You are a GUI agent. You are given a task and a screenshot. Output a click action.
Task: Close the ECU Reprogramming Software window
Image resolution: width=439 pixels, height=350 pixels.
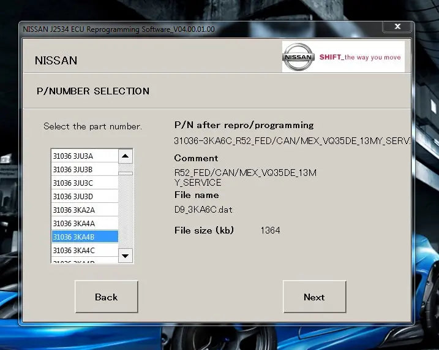click(x=397, y=27)
